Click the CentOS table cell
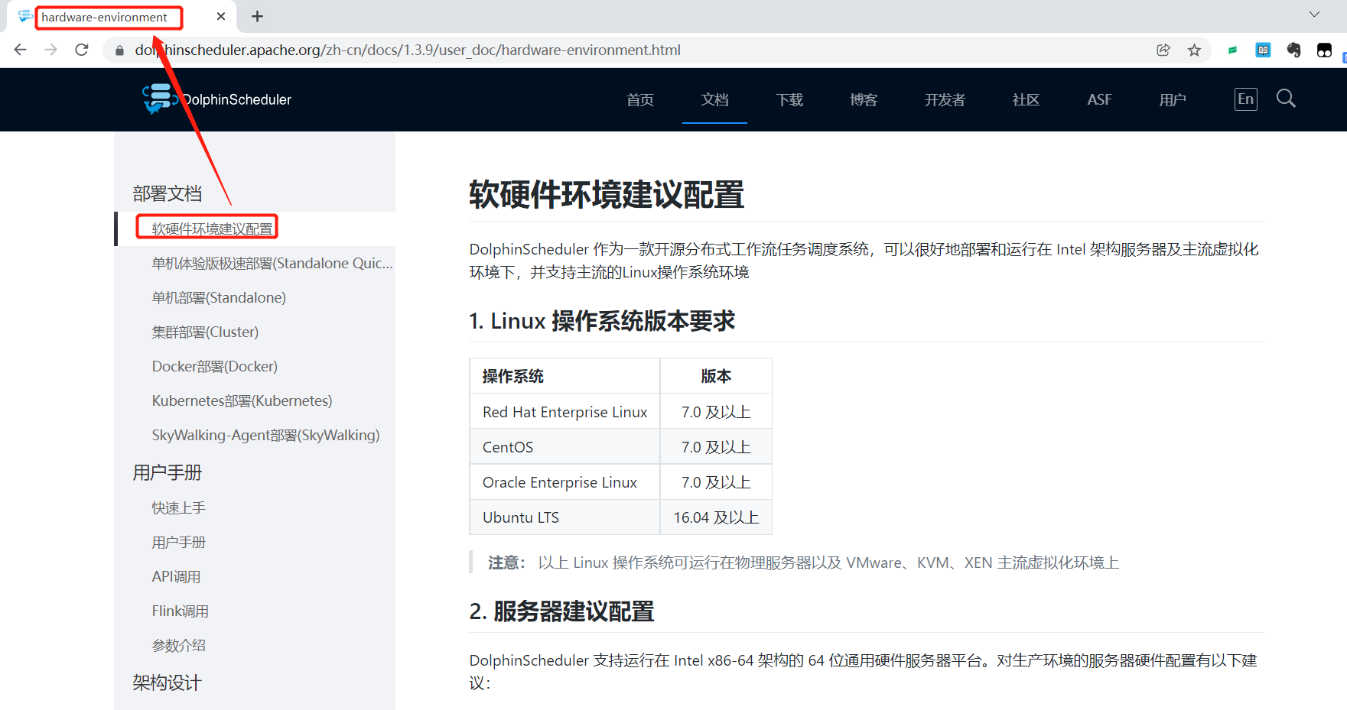The height and width of the screenshot is (710, 1347). (x=565, y=447)
